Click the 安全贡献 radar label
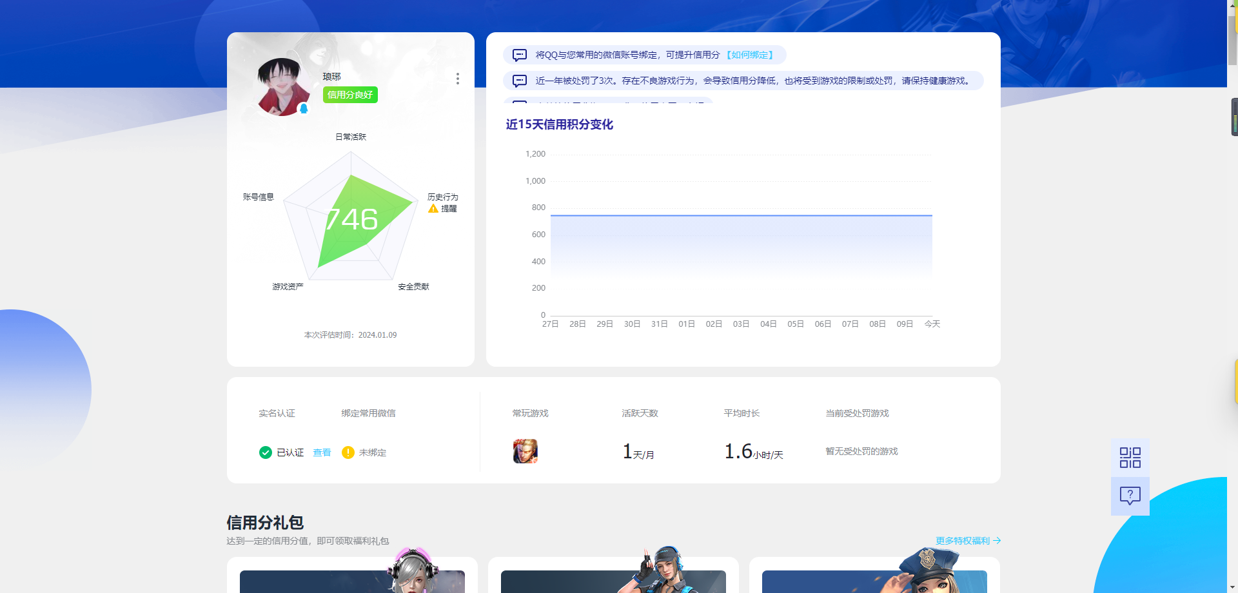 (x=413, y=287)
